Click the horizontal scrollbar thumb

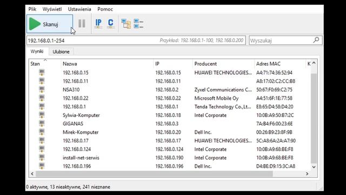[154, 174]
